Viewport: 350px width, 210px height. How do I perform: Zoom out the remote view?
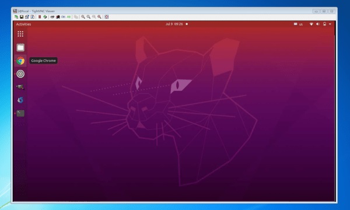[x=89, y=17]
